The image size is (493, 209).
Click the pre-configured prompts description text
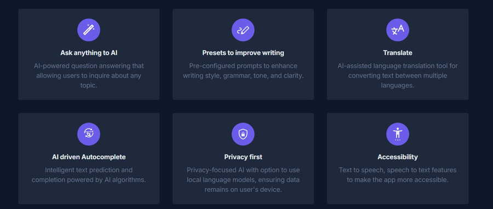(x=243, y=71)
